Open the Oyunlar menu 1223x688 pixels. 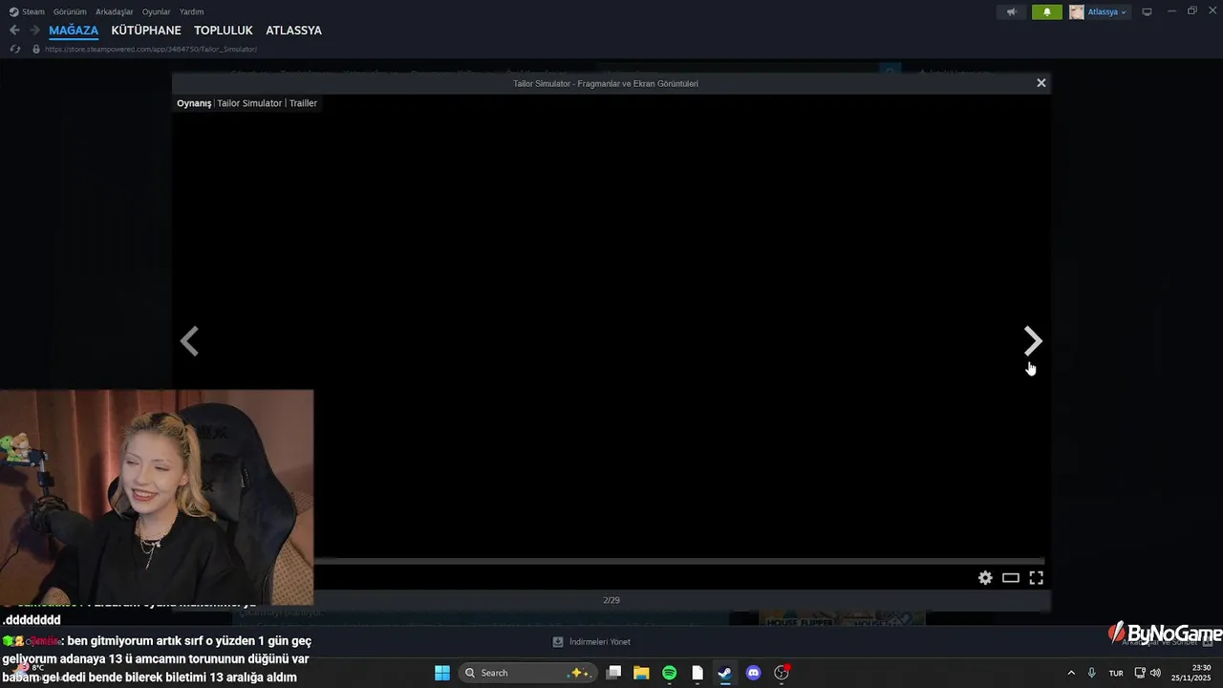[x=156, y=11]
